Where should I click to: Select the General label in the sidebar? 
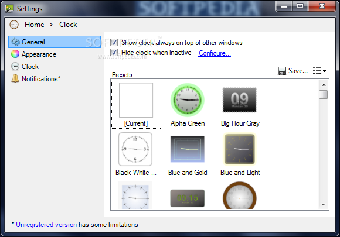point(33,42)
